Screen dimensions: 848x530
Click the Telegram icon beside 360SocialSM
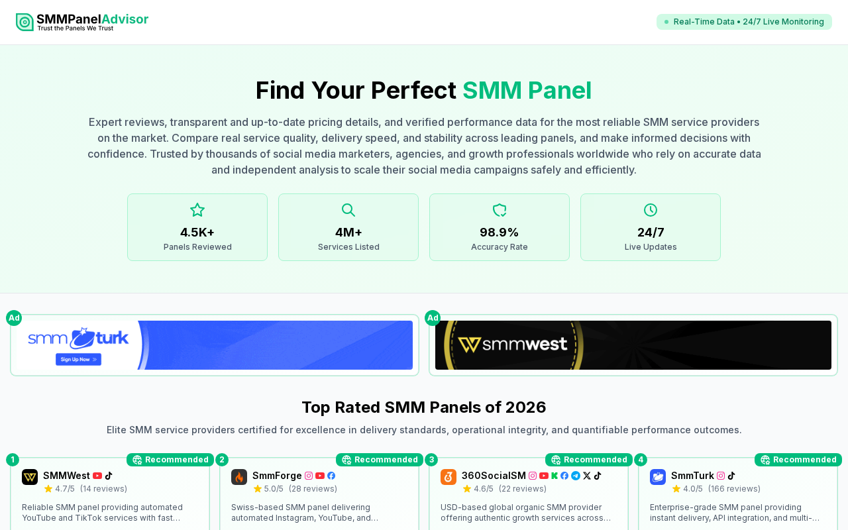pyautogui.click(x=576, y=476)
